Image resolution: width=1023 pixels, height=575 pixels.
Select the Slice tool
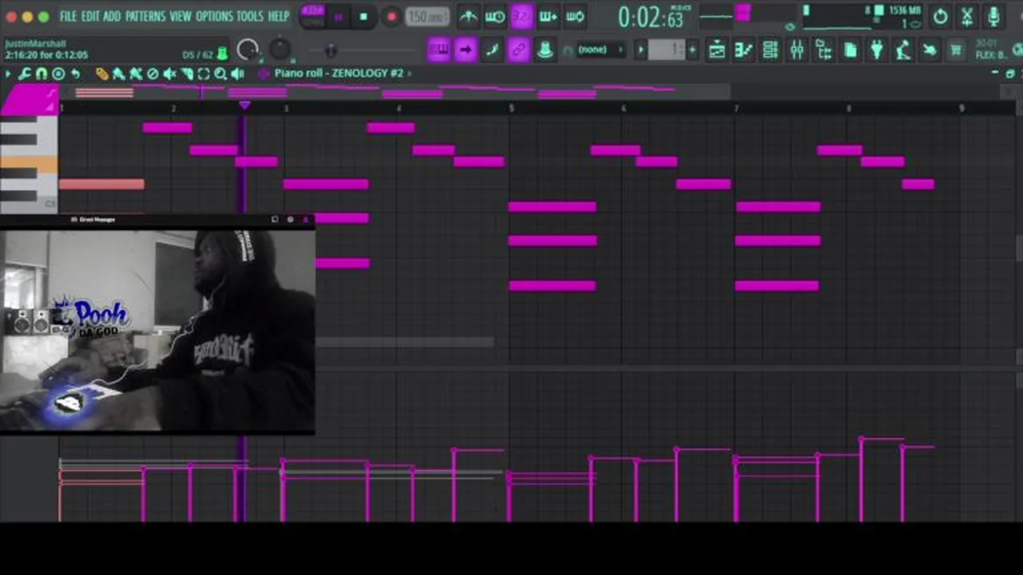[x=186, y=73]
